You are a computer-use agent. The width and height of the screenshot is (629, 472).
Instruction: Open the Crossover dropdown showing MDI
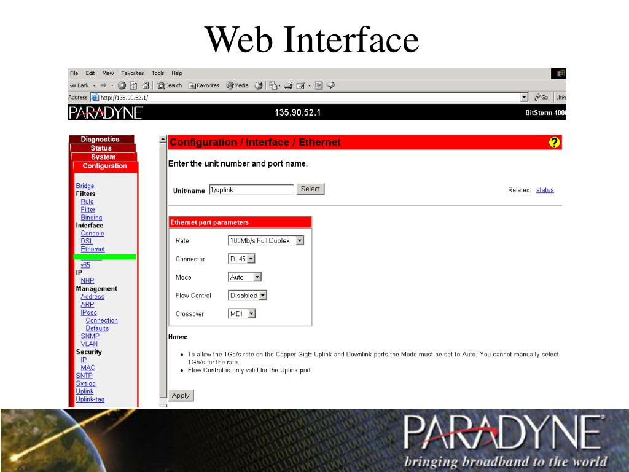(x=241, y=313)
